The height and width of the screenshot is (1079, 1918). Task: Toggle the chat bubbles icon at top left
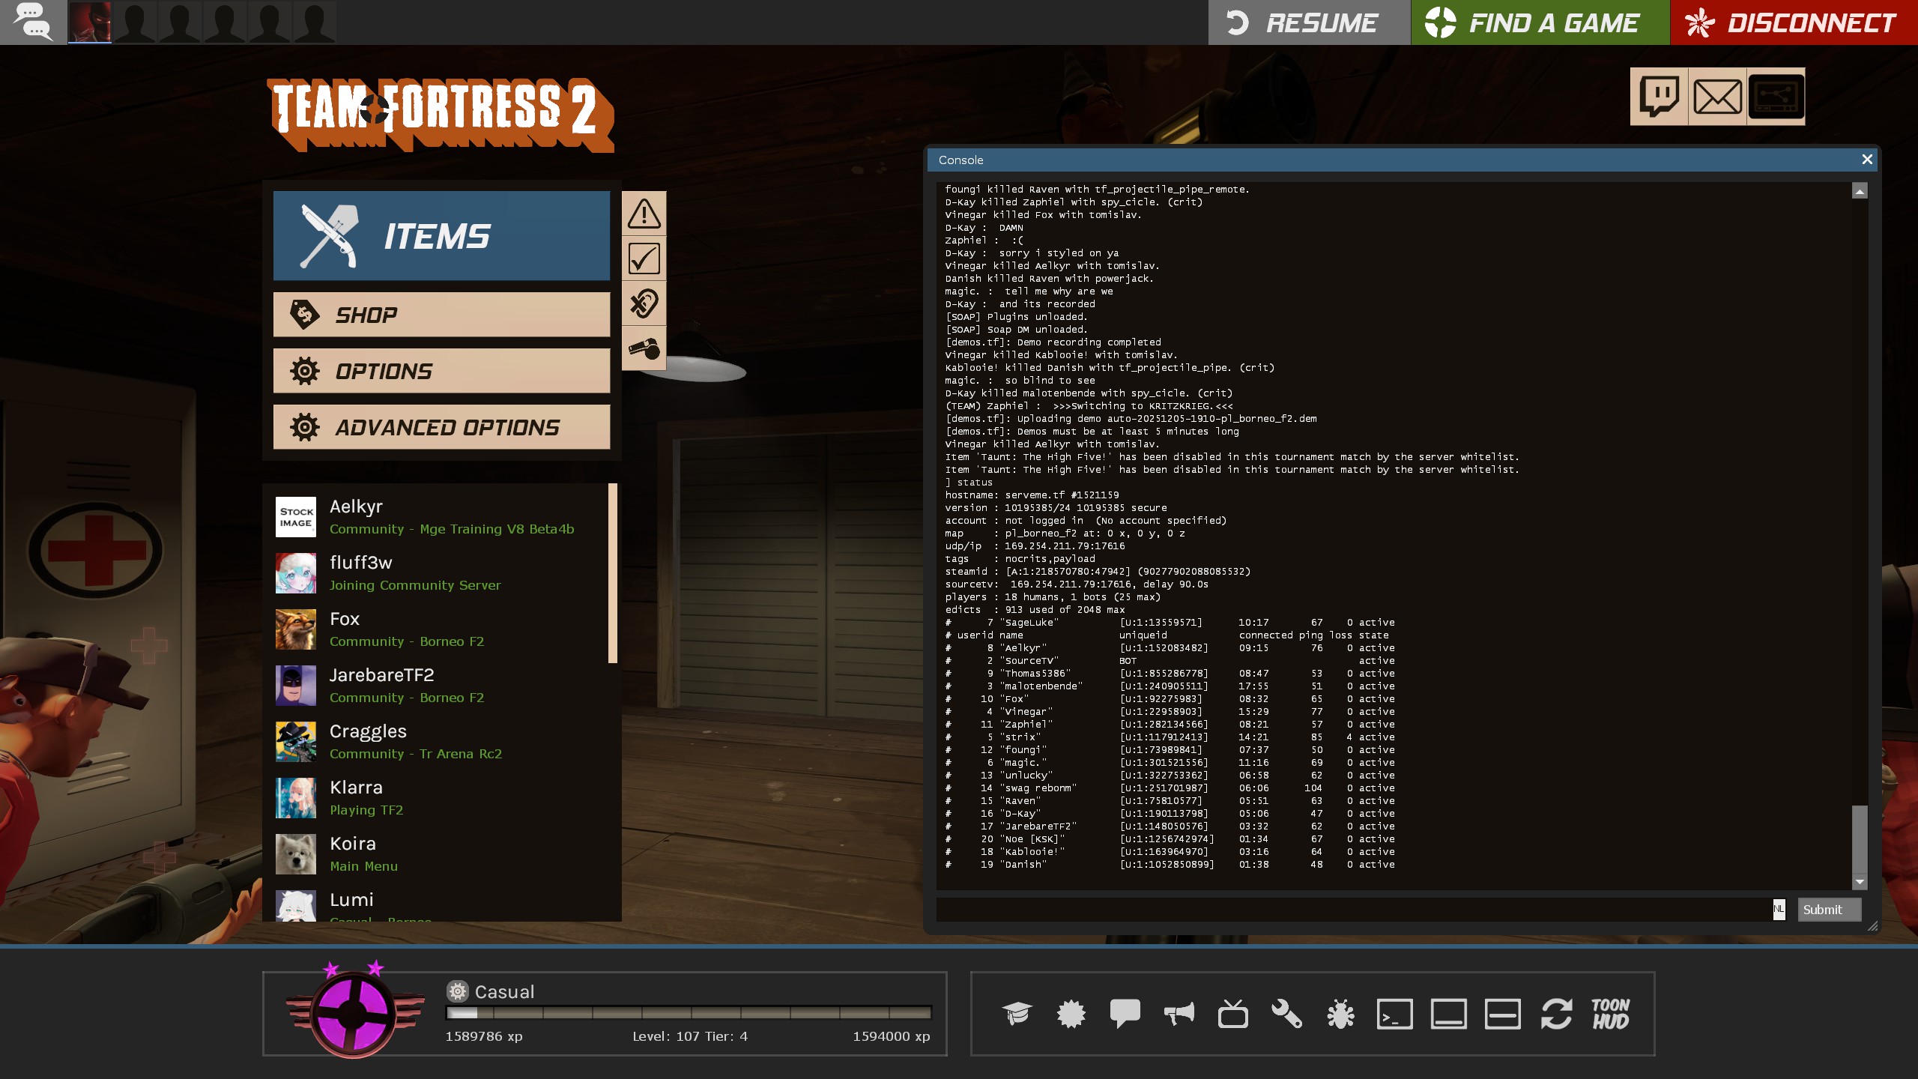point(33,22)
